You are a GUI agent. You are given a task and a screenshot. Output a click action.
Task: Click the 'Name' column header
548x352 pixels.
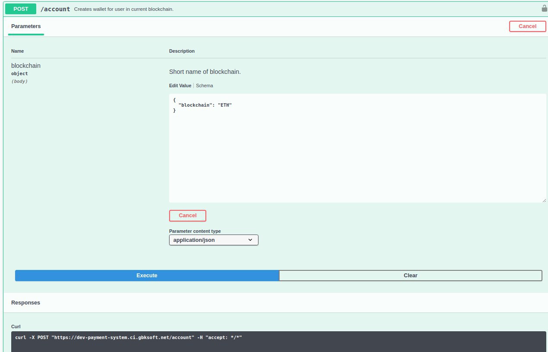pyautogui.click(x=18, y=51)
